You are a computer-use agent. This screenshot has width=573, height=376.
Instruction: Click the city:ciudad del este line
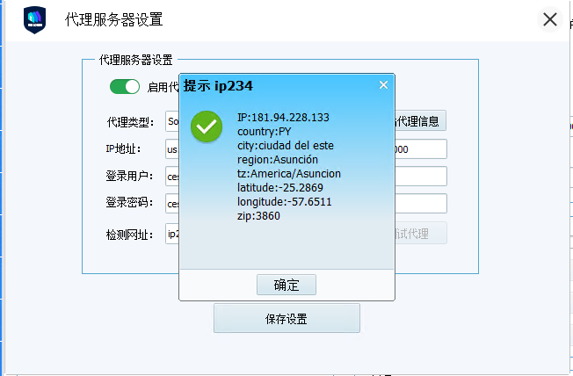pos(285,146)
